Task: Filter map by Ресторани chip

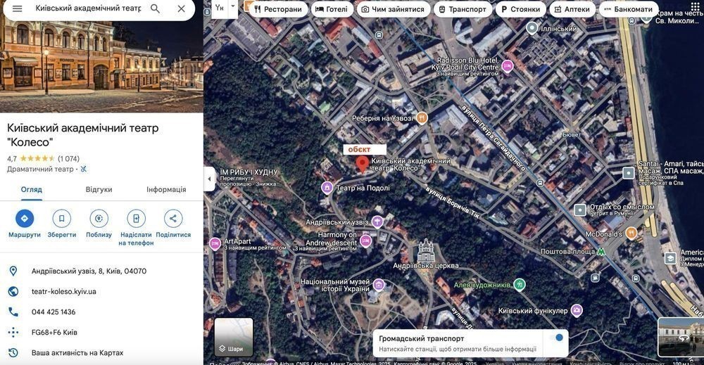Action: pyautogui.click(x=278, y=9)
